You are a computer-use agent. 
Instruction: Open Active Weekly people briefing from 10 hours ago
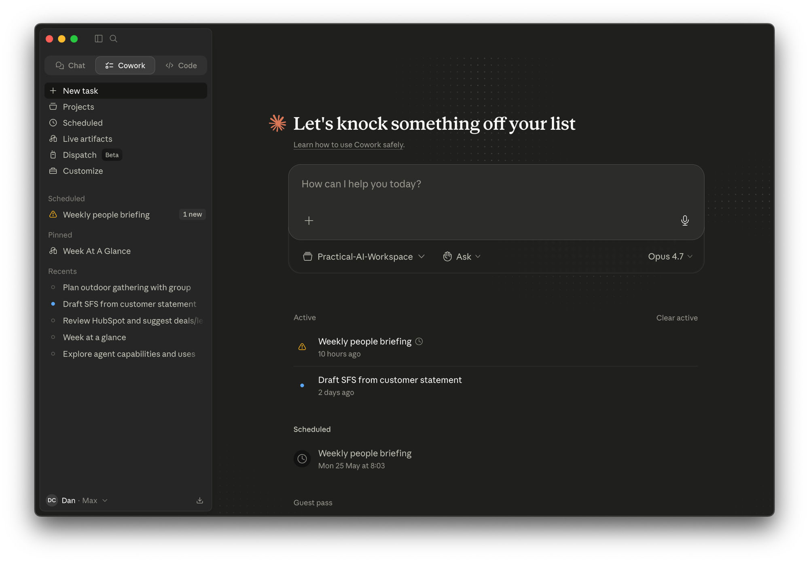(496, 347)
